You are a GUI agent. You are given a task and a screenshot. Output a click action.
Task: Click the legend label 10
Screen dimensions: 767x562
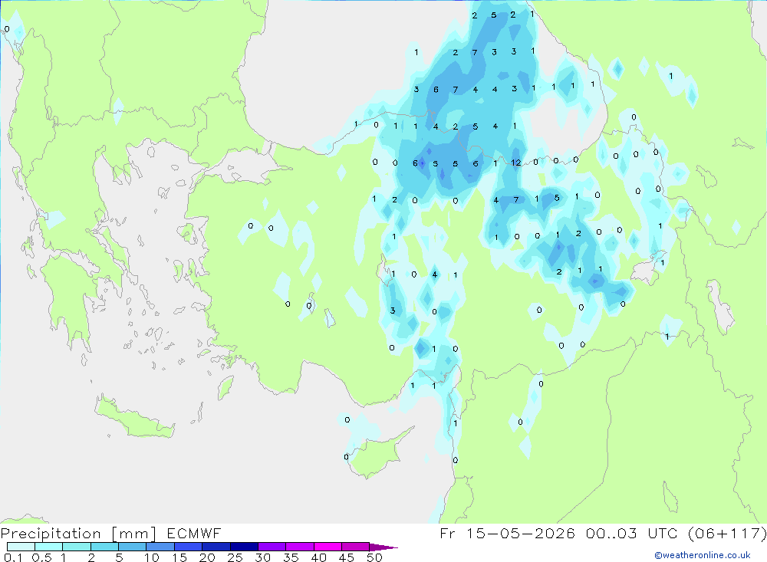click(152, 557)
